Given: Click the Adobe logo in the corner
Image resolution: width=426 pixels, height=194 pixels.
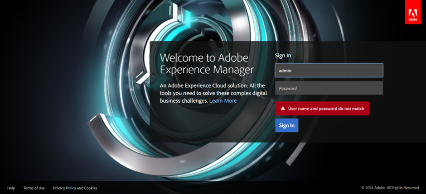Looking at the screenshot, I should click(x=413, y=12).
